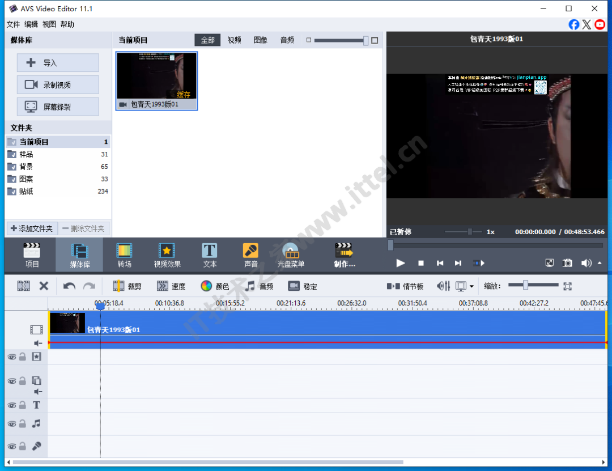Viewport: 612px width, 471px height.
Task: Click the zoom-to-fit timeline icon
Action: click(x=567, y=286)
